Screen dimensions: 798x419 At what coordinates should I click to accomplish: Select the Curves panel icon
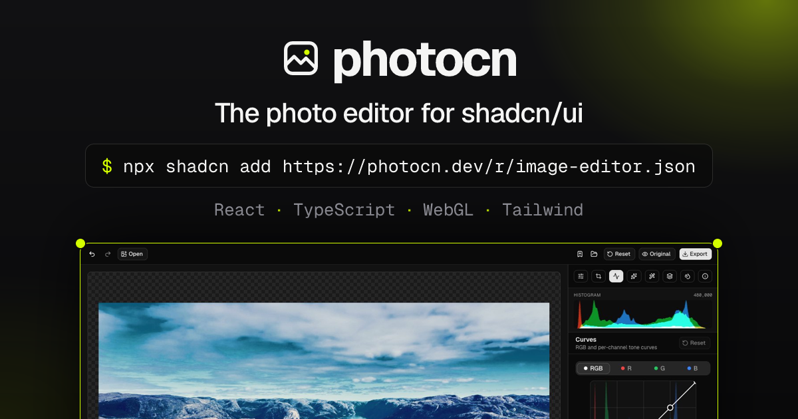[x=616, y=276]
